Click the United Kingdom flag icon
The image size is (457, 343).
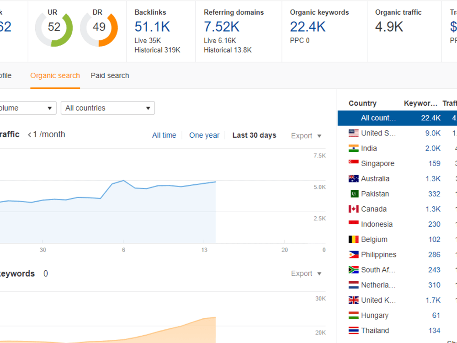[x=353, y=300]
